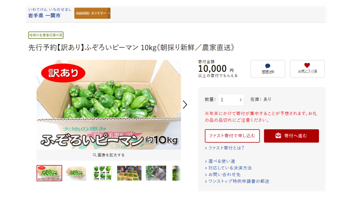Open reviews via speech bubble icon

click(268, 66)
